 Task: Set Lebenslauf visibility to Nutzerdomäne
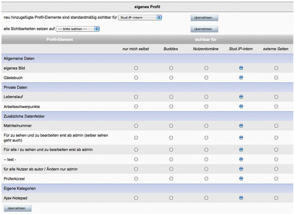click(206, 97)
